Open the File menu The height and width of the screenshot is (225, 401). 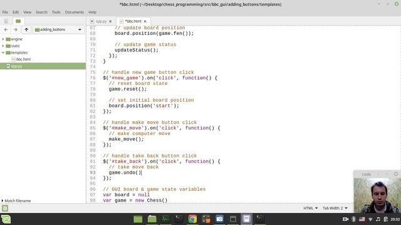coord(5,12)
